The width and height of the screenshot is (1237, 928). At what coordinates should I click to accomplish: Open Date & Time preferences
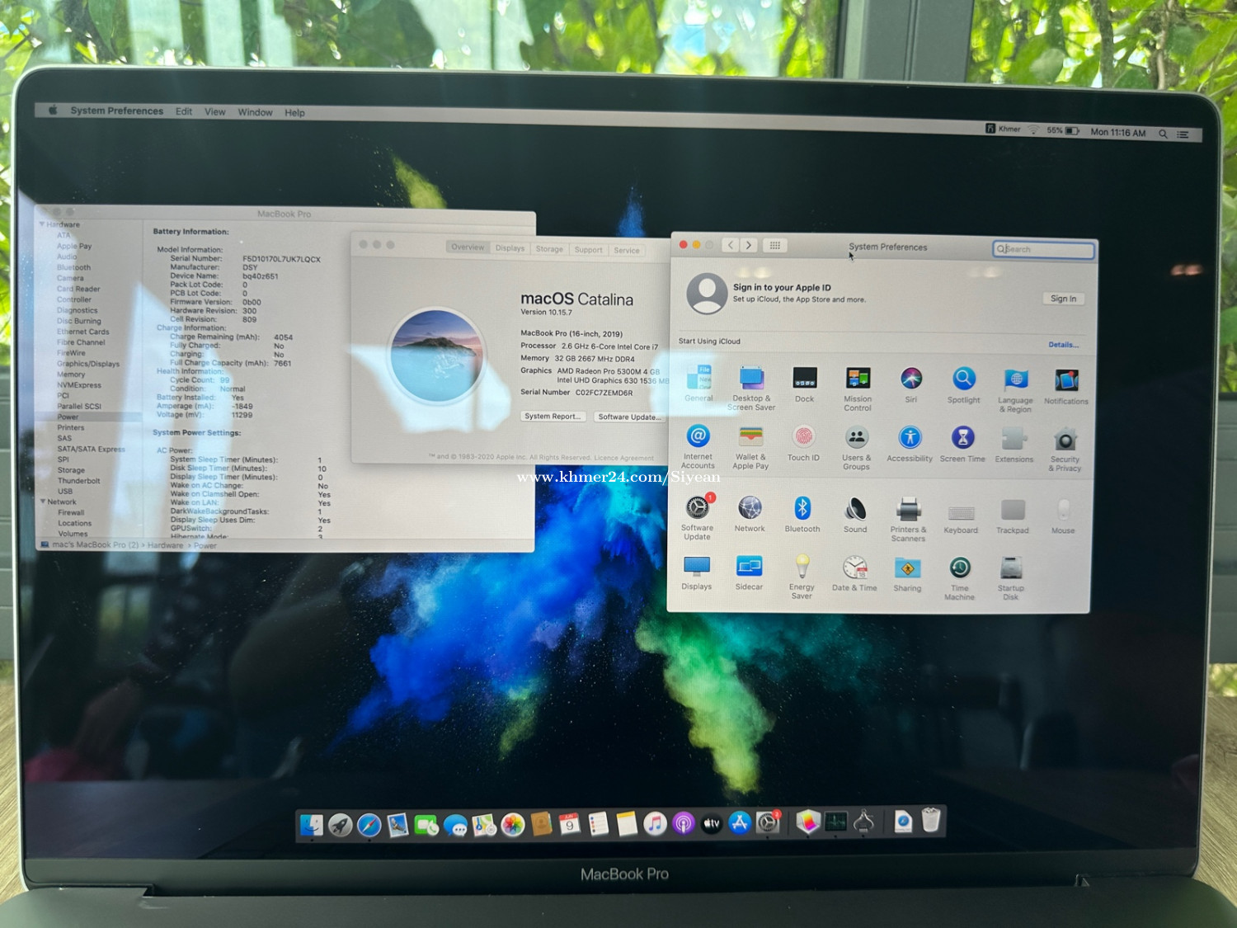coord(854,574)
